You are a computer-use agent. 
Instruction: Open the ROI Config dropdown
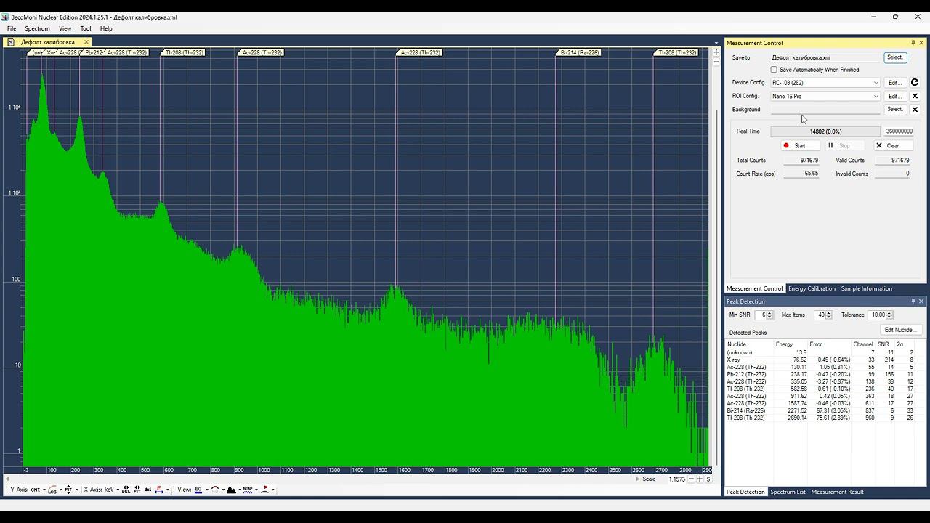[x=876, y=96]
